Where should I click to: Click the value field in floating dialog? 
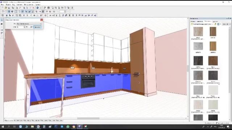(x=20, y=27)
